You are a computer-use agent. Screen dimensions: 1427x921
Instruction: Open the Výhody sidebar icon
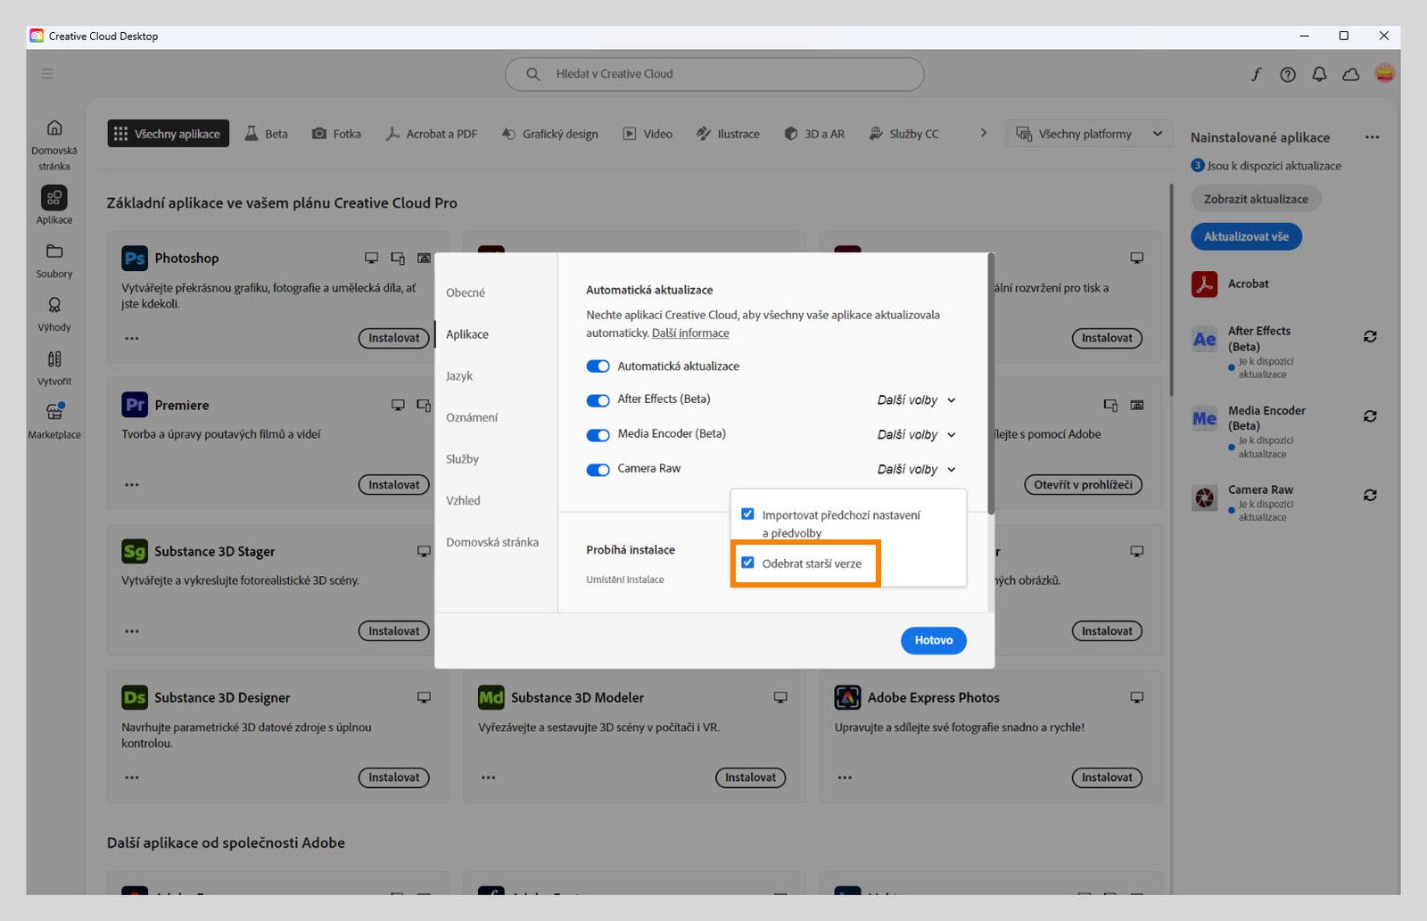click(54, 305)
